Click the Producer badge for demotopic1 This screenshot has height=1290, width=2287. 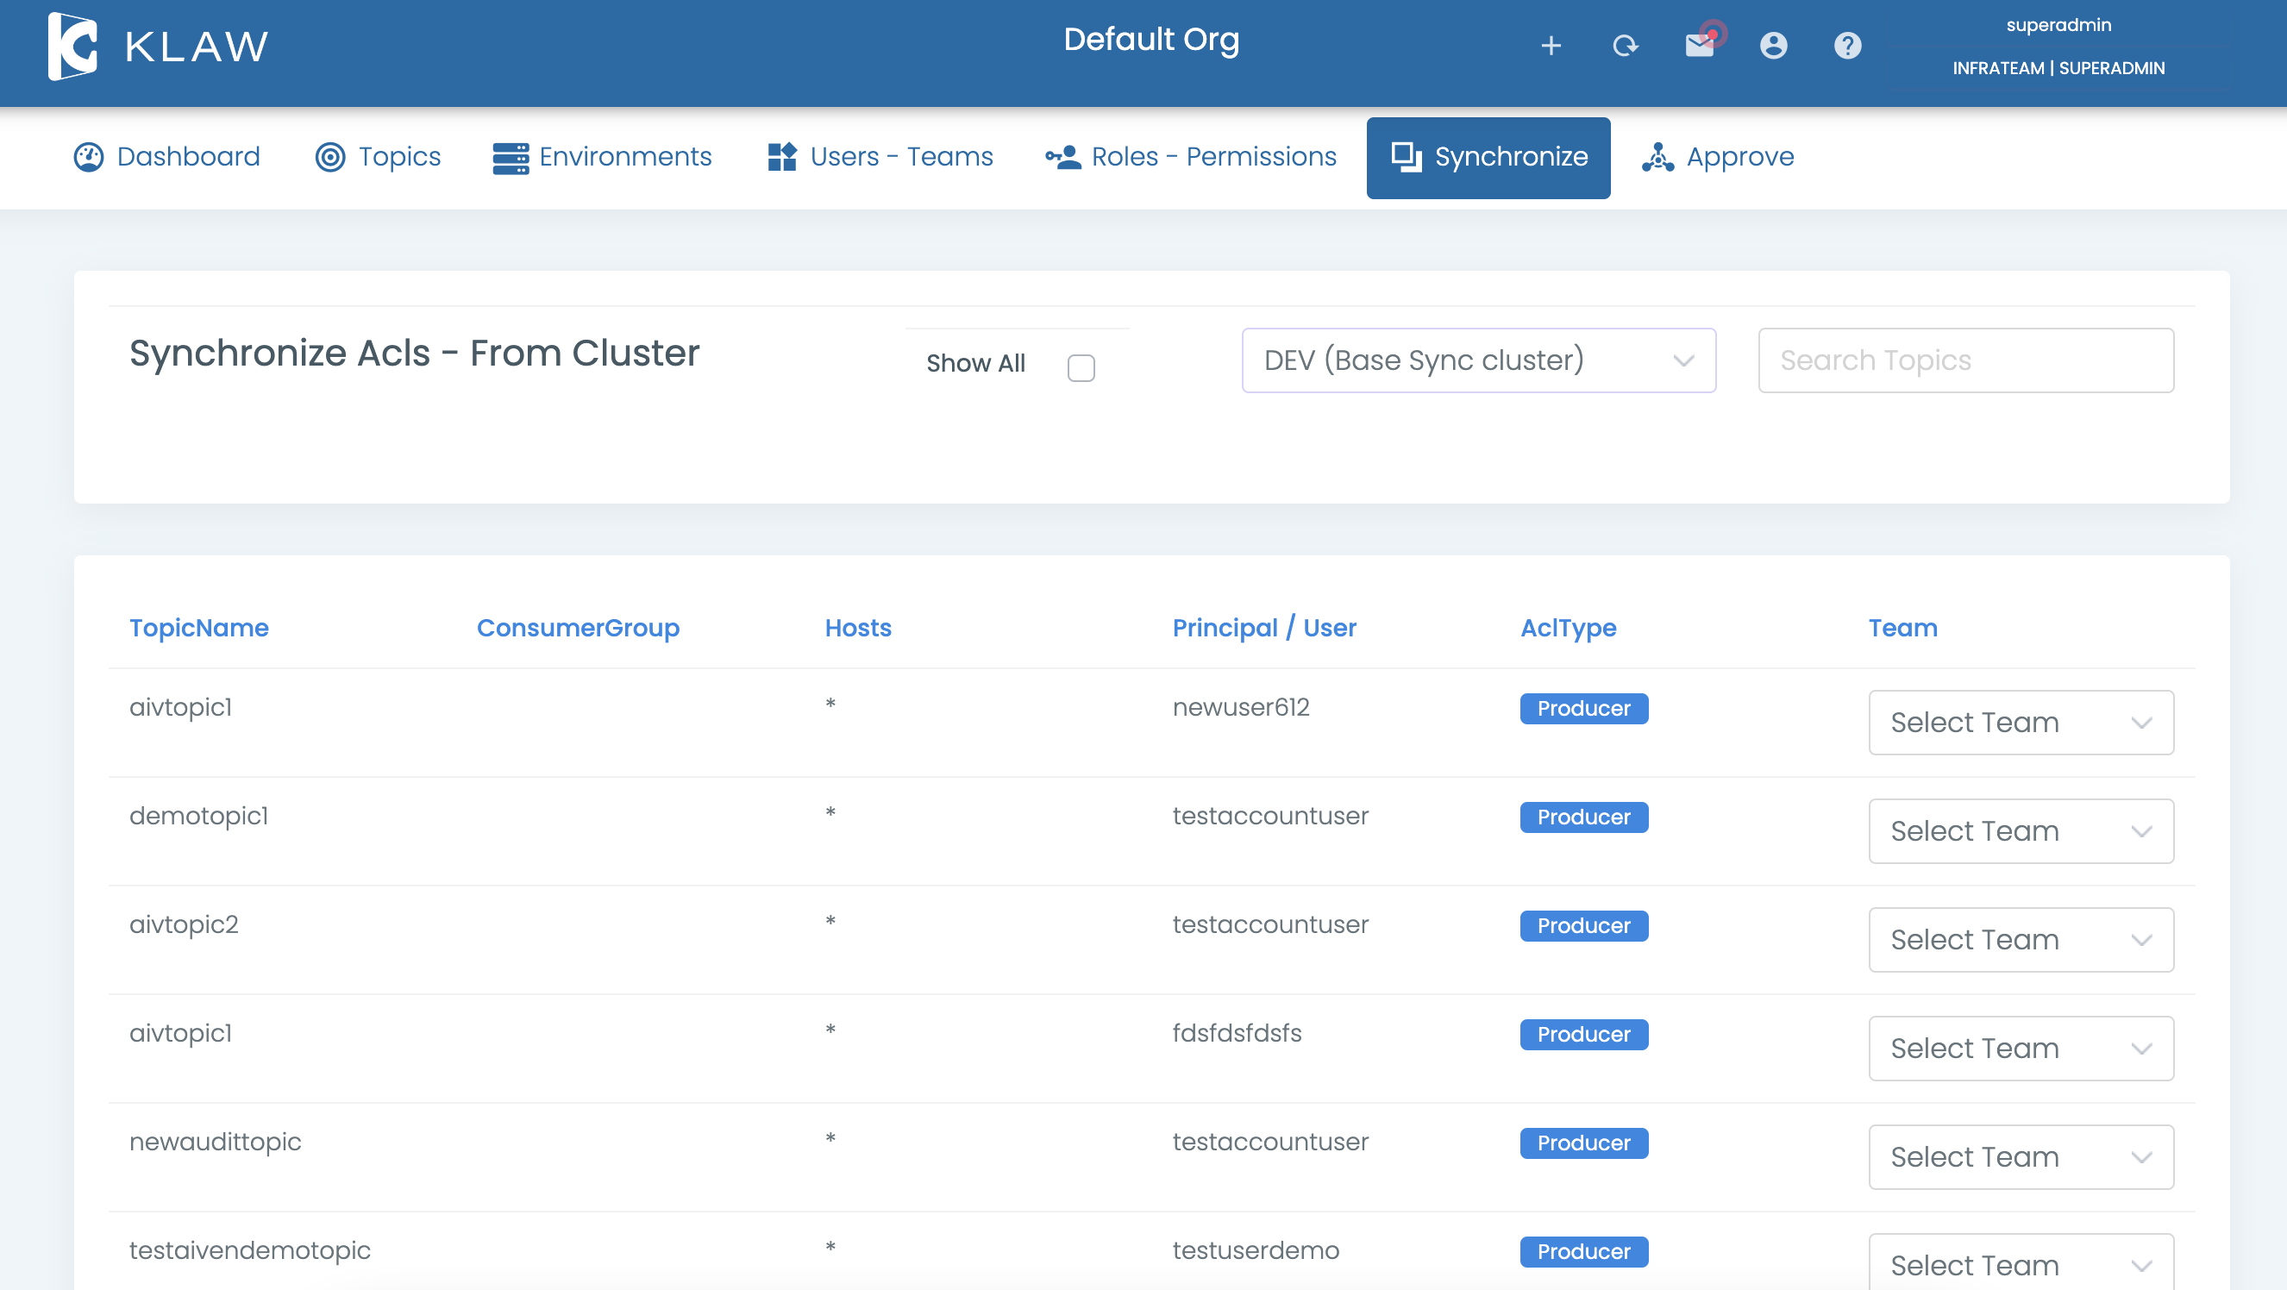[x=1583, y=817]
